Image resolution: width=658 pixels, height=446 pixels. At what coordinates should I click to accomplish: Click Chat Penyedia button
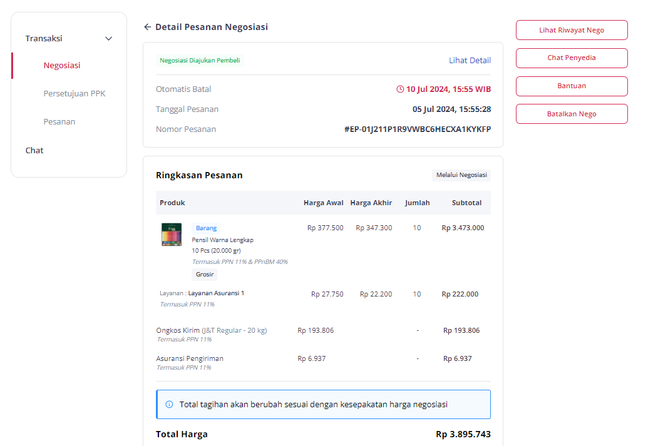click(x=572, y=58)
